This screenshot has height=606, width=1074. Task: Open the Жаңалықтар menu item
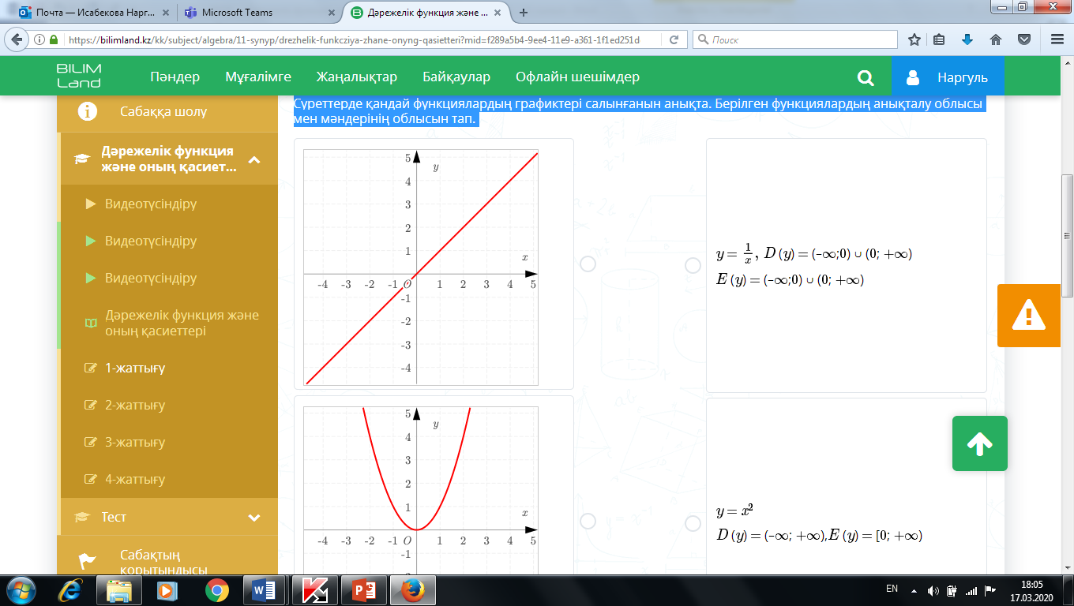[357, 77]
